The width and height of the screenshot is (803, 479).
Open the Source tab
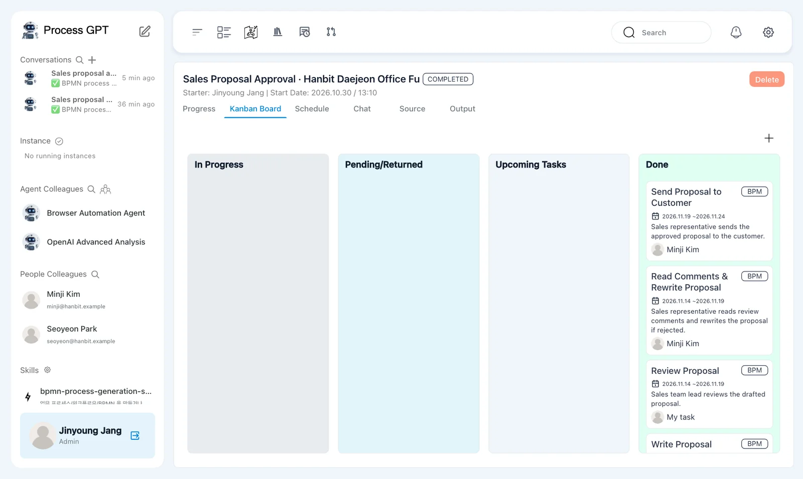click(412, 109)
